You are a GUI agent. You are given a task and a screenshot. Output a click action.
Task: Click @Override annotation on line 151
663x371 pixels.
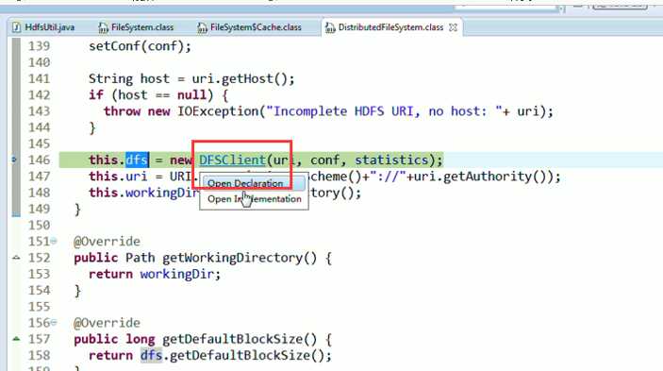coord(107,242)
